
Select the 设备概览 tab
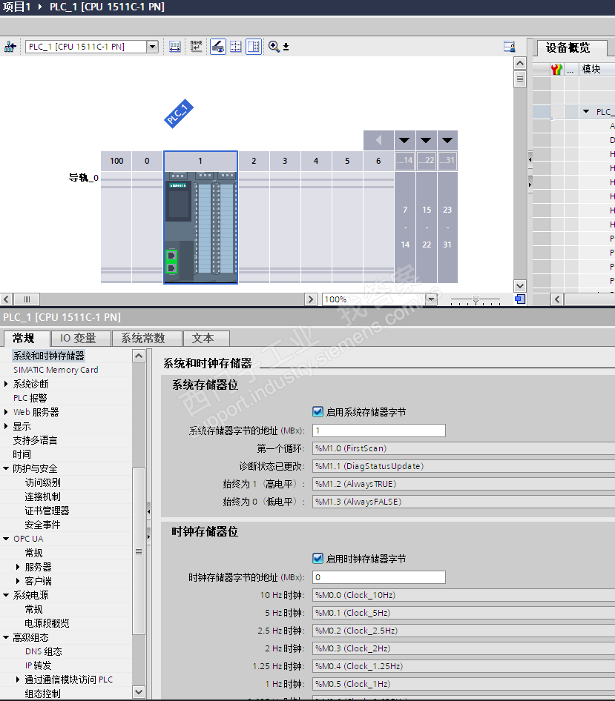571,47
